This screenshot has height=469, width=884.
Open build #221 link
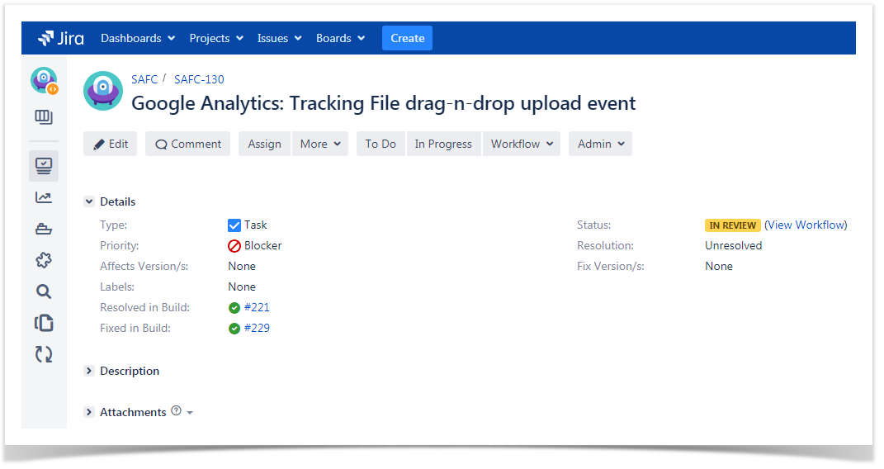click(x=257, y=307)
